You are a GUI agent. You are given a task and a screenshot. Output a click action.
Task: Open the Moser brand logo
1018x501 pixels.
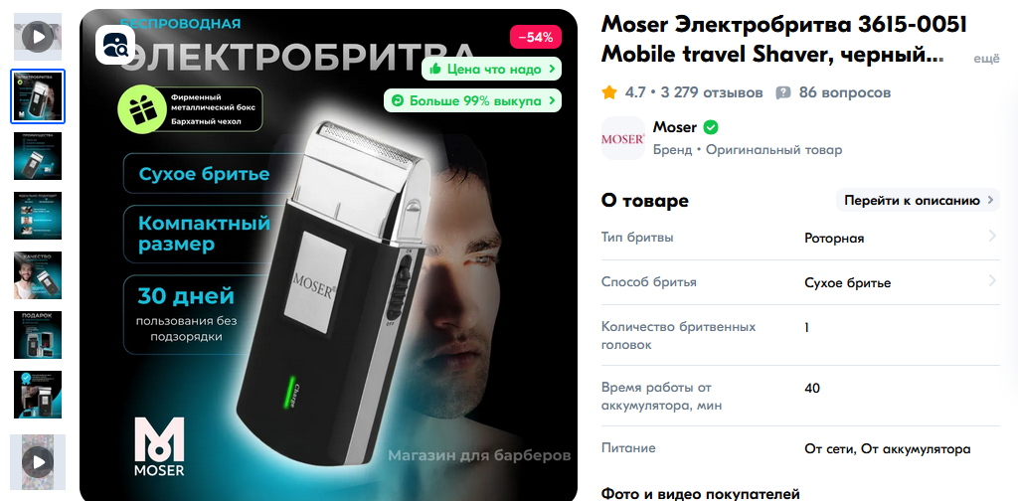(622, 138)
